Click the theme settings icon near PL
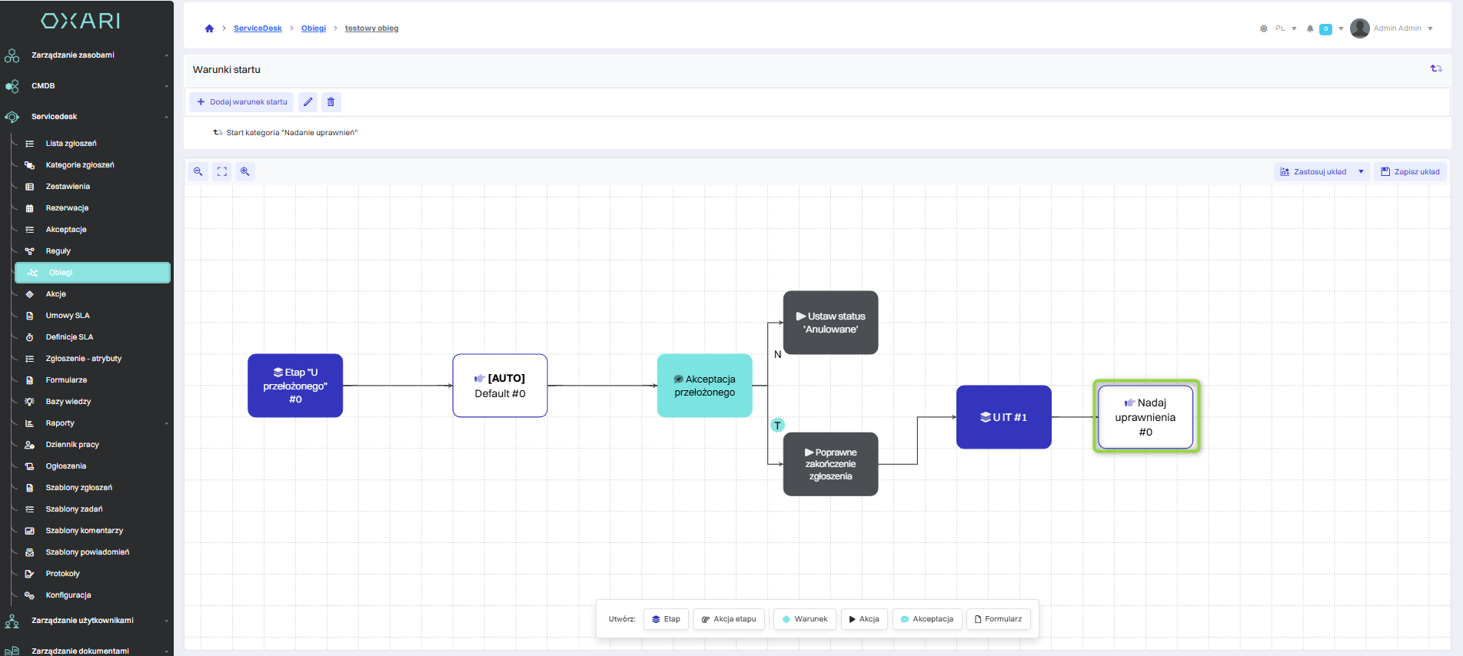Screen dimensions: 1463x656 pyautogui.click(x=1263, y=28)
